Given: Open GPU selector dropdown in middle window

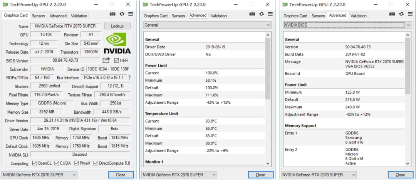Looking at the screenshot, I should (x=179, y=175).
